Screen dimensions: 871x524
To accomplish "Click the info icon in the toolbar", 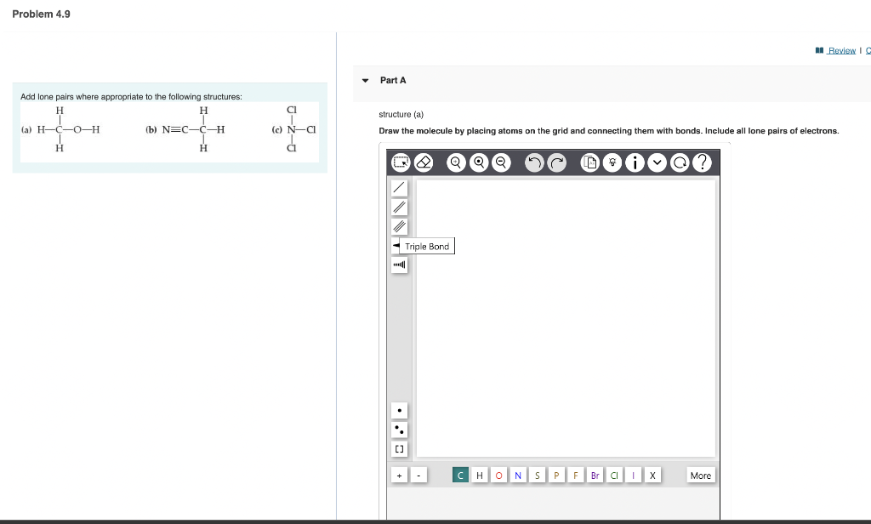I will (x=635, y=162).
